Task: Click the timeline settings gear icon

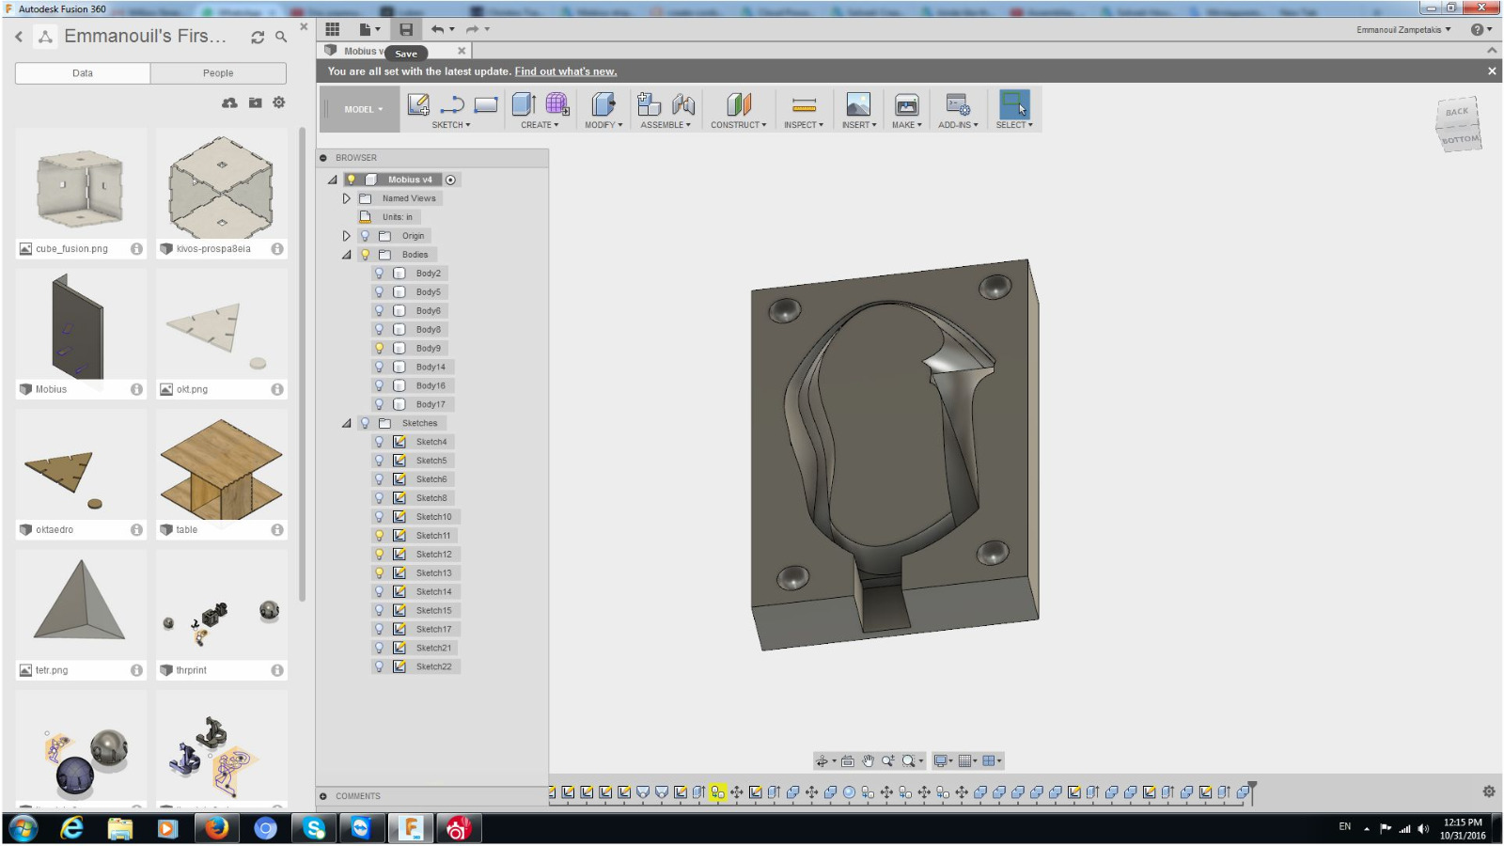Action: click(x=1489, y=791)
